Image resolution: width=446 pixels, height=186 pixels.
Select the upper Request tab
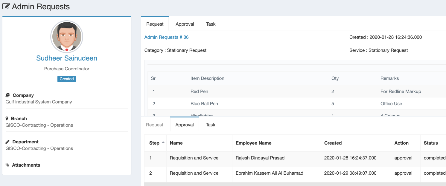(x=155, y=24)
